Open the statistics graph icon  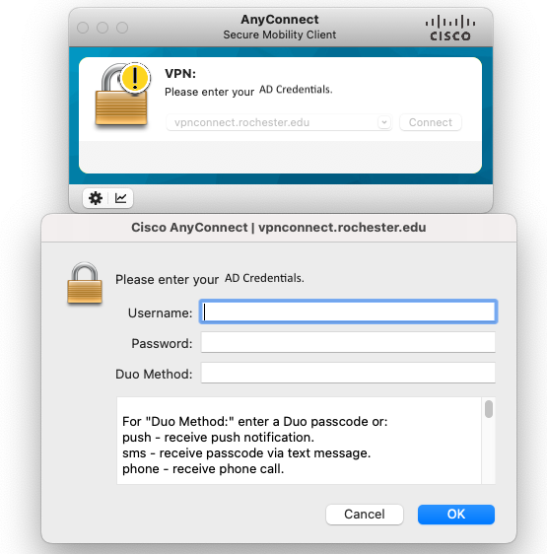click(121, 198)
